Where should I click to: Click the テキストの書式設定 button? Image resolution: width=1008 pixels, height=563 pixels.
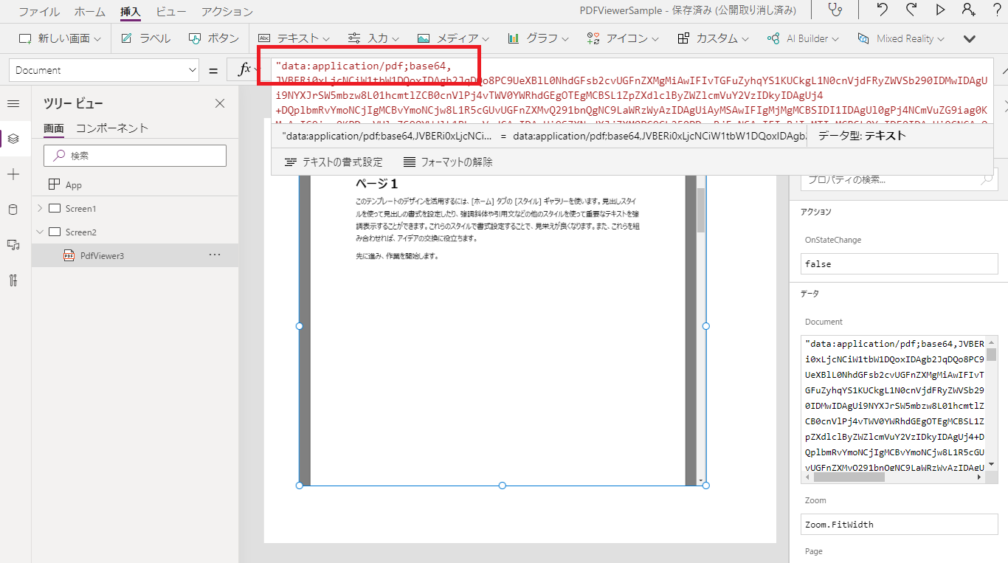334,162
